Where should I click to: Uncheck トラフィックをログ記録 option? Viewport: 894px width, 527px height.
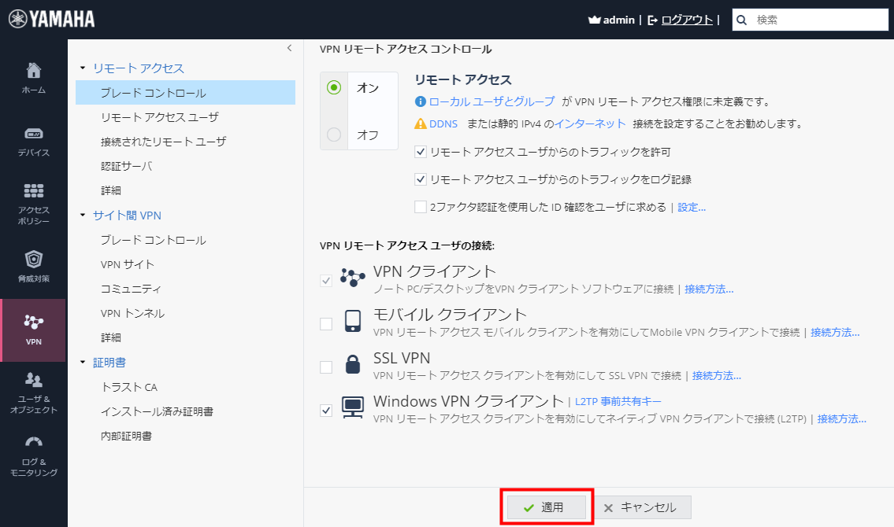click(x=420, y=179)
